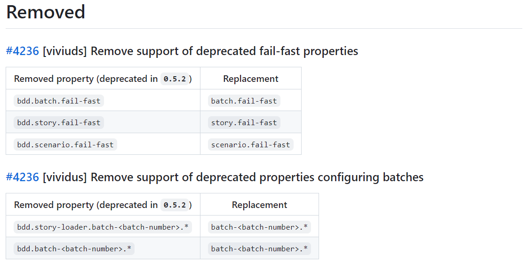Click the scenario.fail-fast replacement value
This screenshot has height=264, width=527.
pyautogui.click(x=250, y=144)
